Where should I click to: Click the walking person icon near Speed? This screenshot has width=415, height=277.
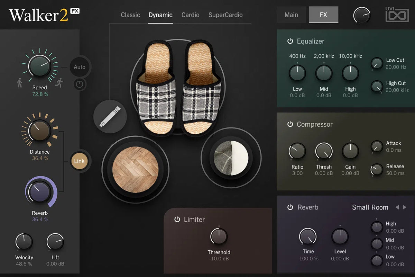(19, 83)
